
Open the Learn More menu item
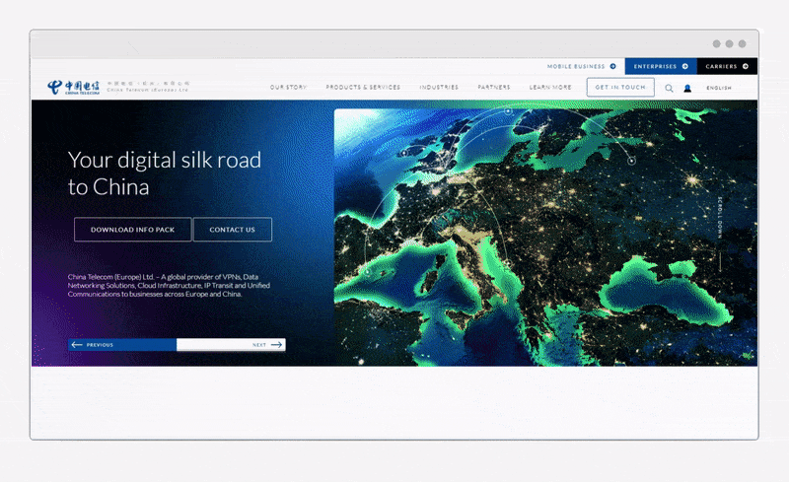click(550, 88)
